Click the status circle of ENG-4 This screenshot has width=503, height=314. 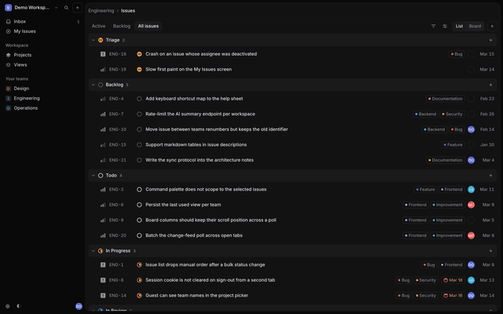click(x=139, y=99)
